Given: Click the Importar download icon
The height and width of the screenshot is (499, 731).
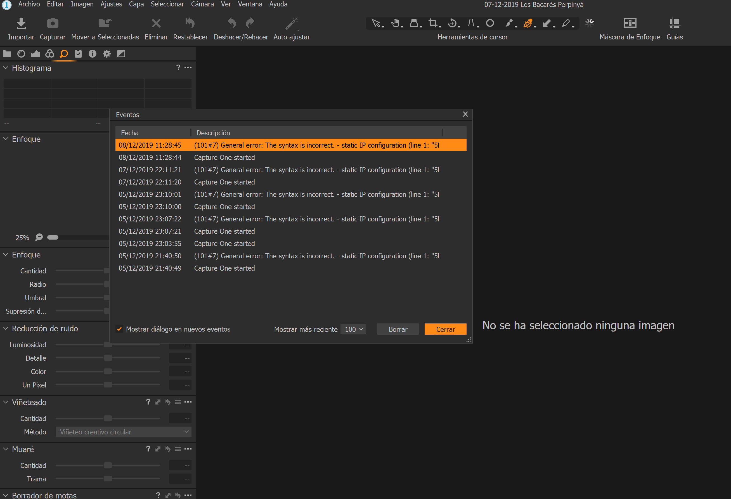Looking at the screenshot, I should 21,23.
